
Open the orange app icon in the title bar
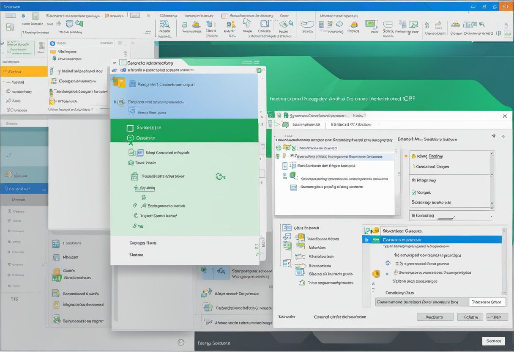tap(506, 6)
